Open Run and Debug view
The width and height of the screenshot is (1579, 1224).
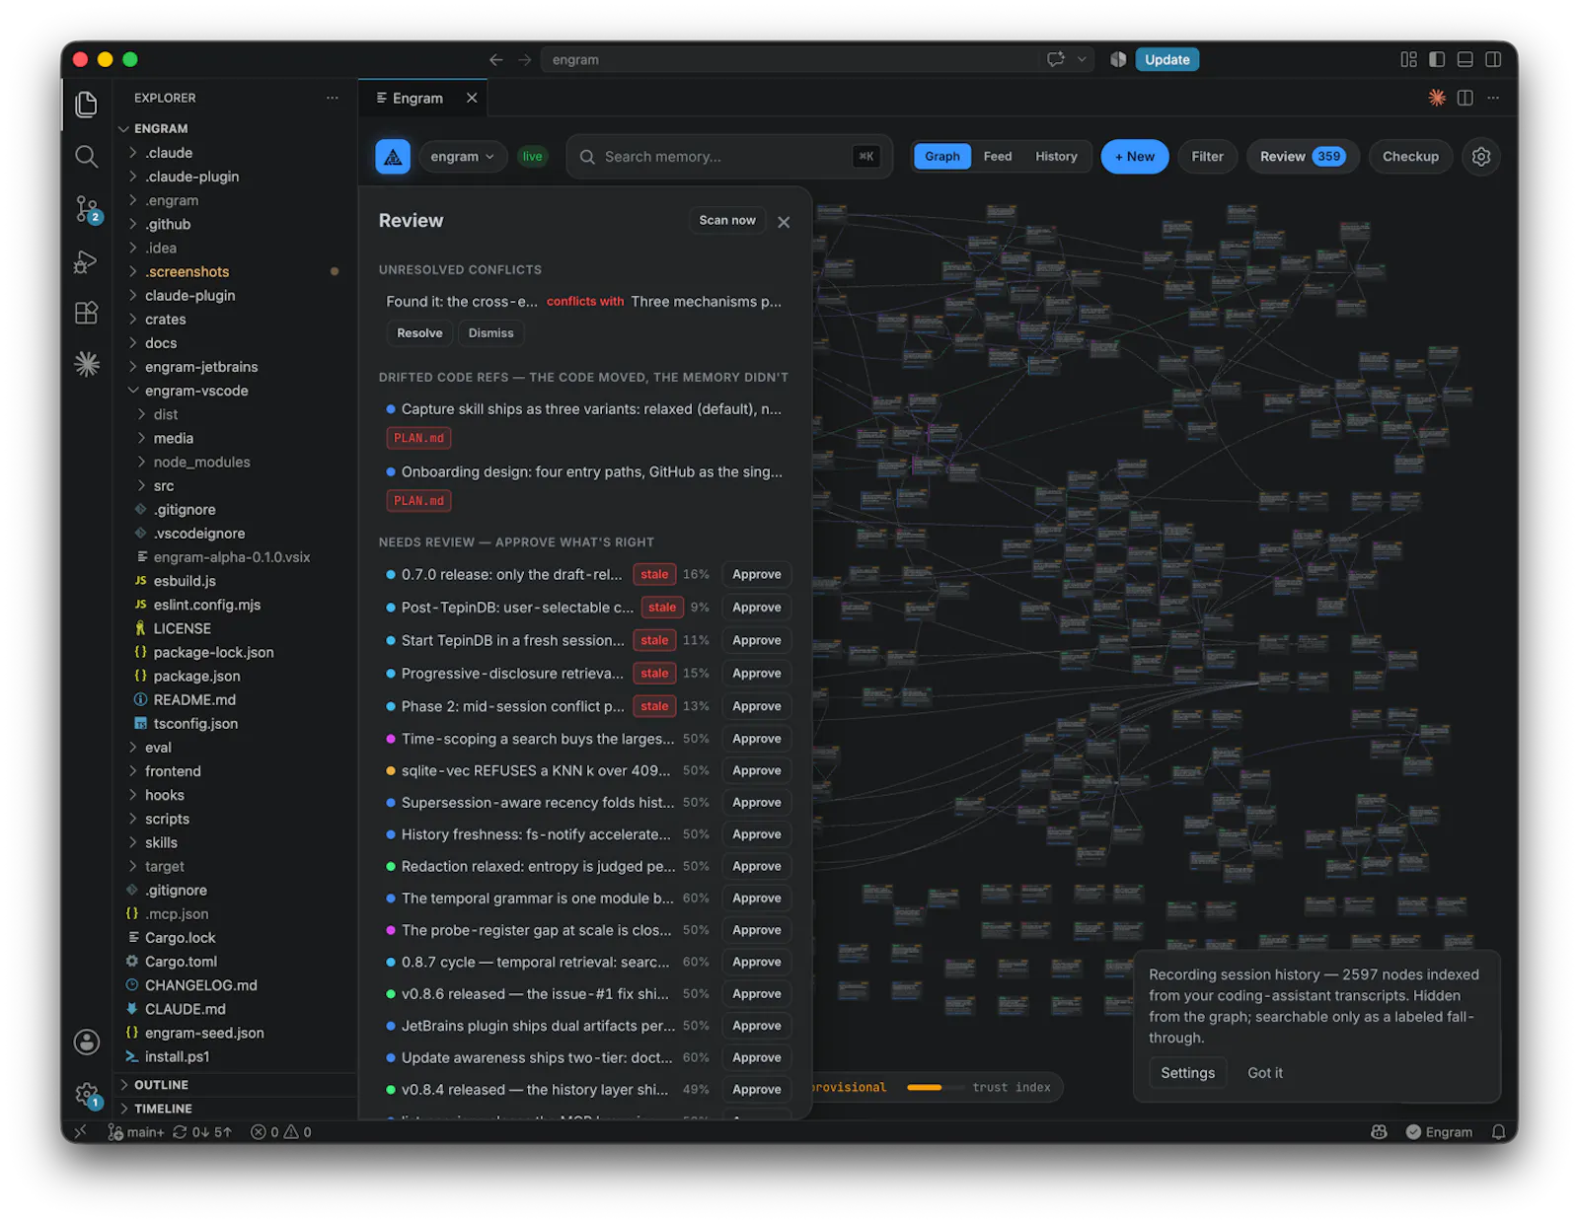87,261
